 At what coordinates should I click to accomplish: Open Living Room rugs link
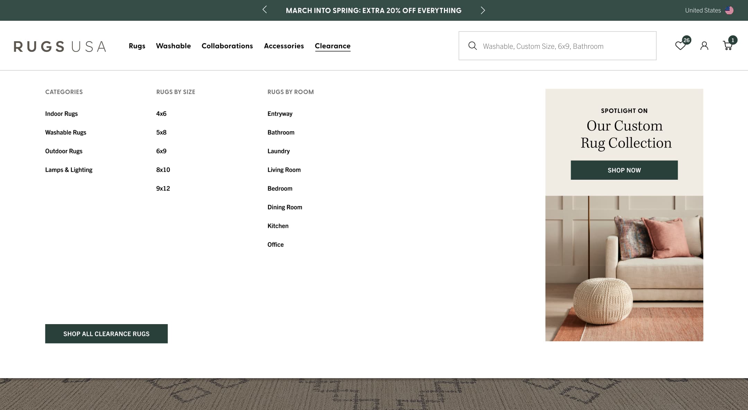tap(284, 170)
